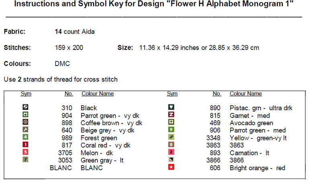
Task: Click the Black 310 symbol swatch
Action: [26, 107]
